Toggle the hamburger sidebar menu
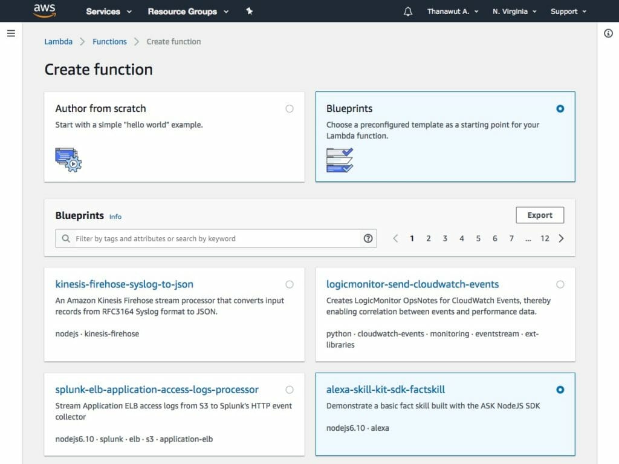Viewport: 619px width, 464px height. [x=11, y=33]
